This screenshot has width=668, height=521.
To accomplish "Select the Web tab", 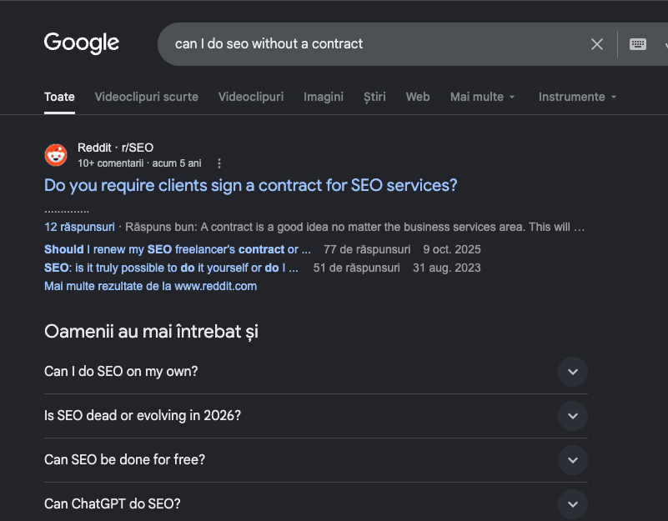I will [x=418, y=97].
